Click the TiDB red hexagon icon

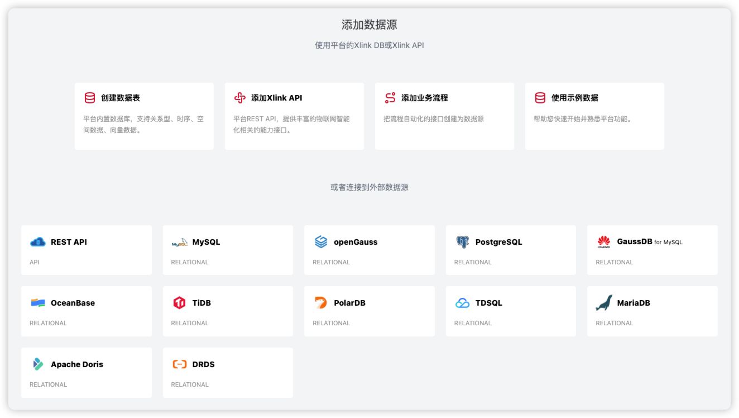coord(179,303)
